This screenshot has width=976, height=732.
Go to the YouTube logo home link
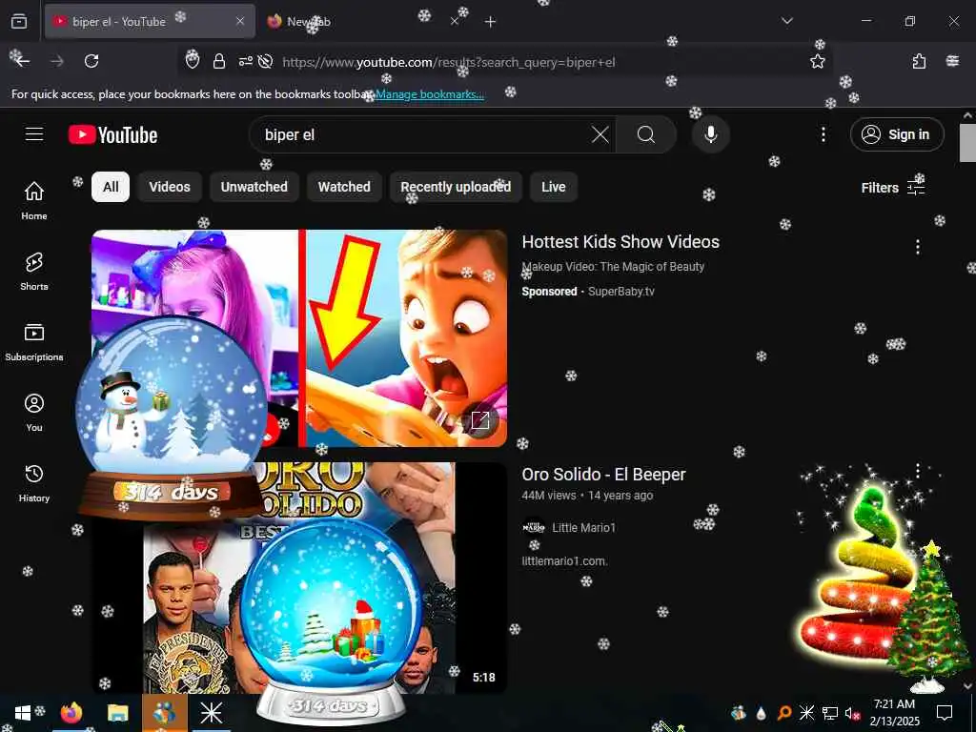coord(112,134)
